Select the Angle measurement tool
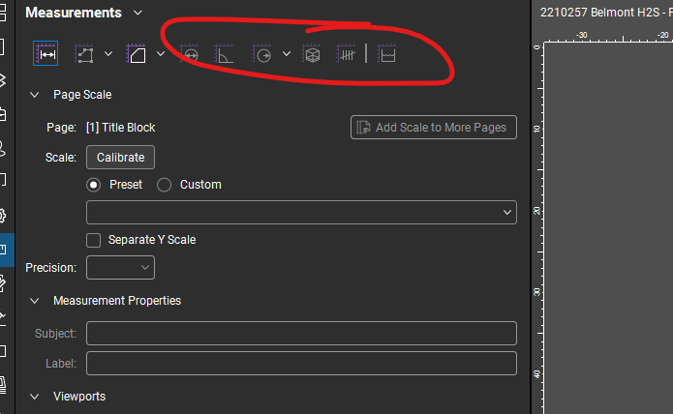This screenshot has height=414, width=673. [224, 54]
